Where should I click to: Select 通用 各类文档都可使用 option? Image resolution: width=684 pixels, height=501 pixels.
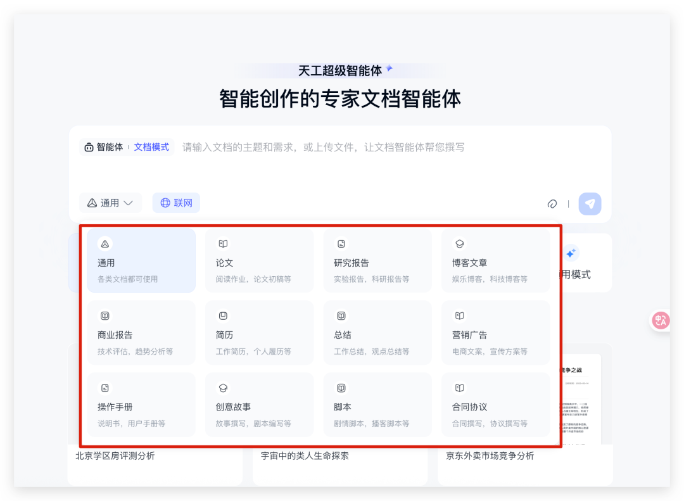coord(141,260)
